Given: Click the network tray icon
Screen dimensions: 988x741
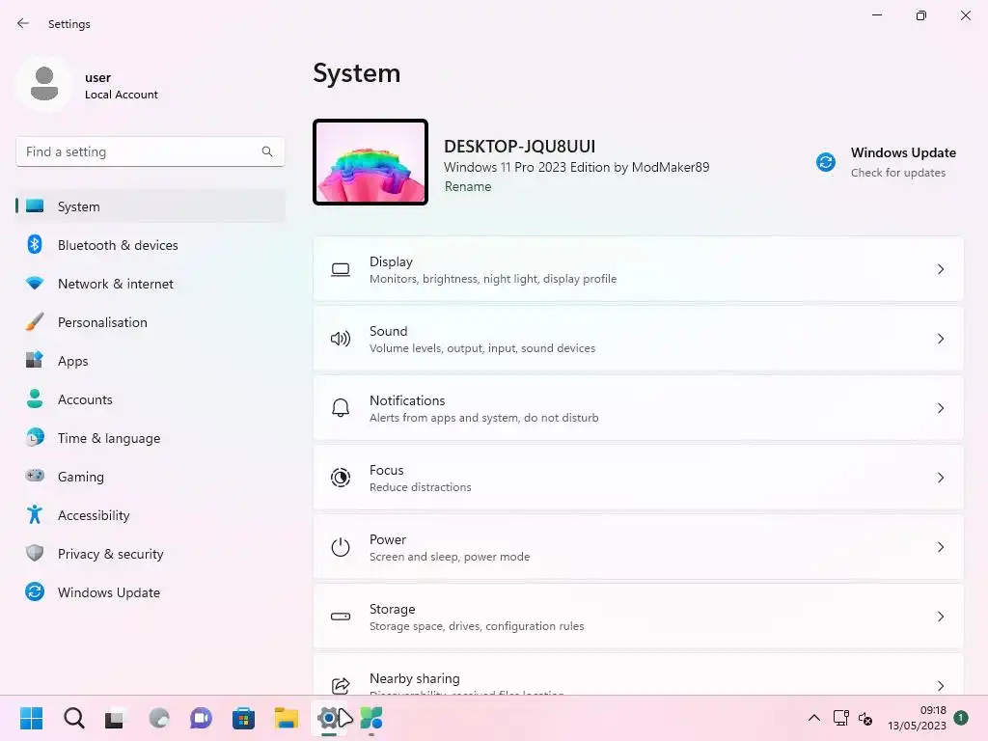Looking at the screenshot, I should click(840, 718).
